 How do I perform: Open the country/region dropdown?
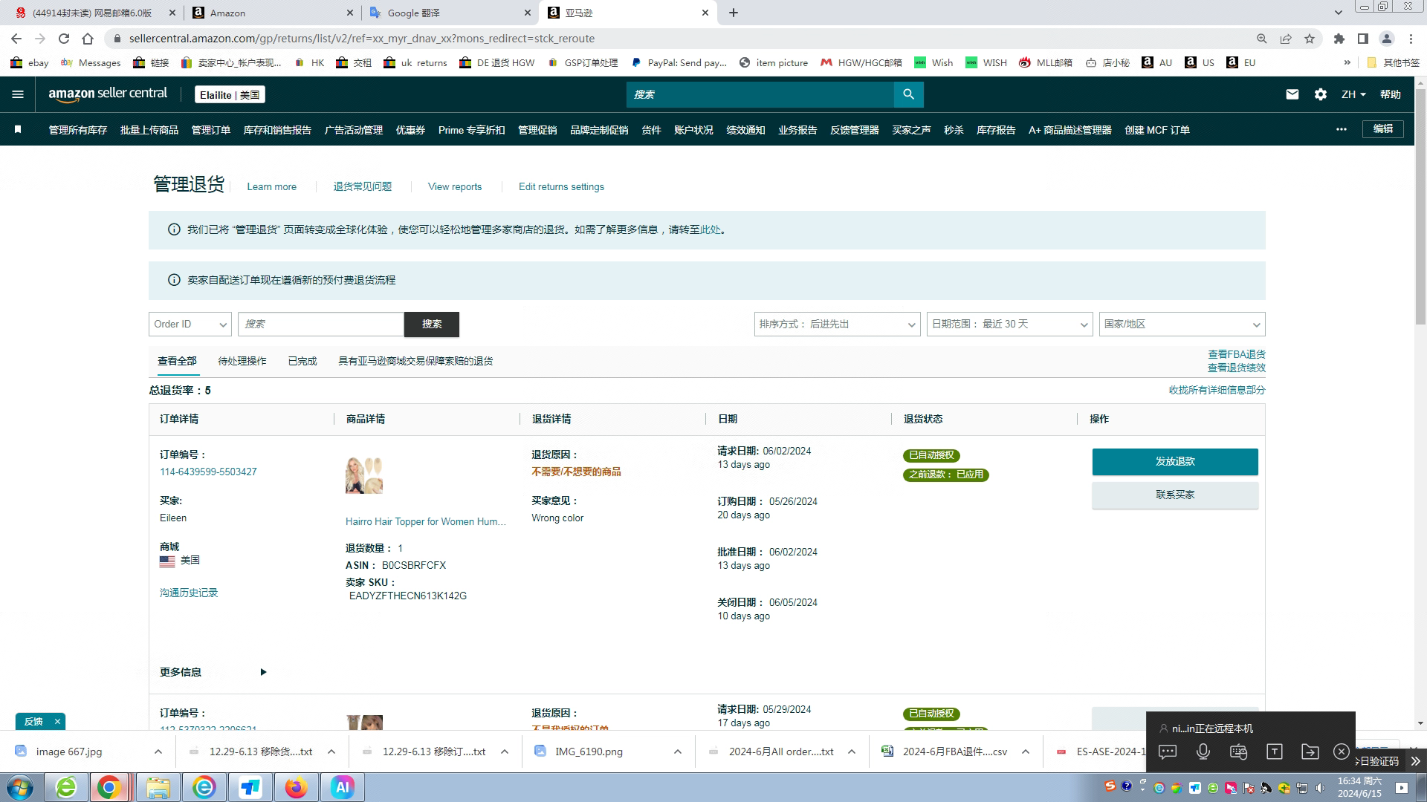tap(1182, 324)
